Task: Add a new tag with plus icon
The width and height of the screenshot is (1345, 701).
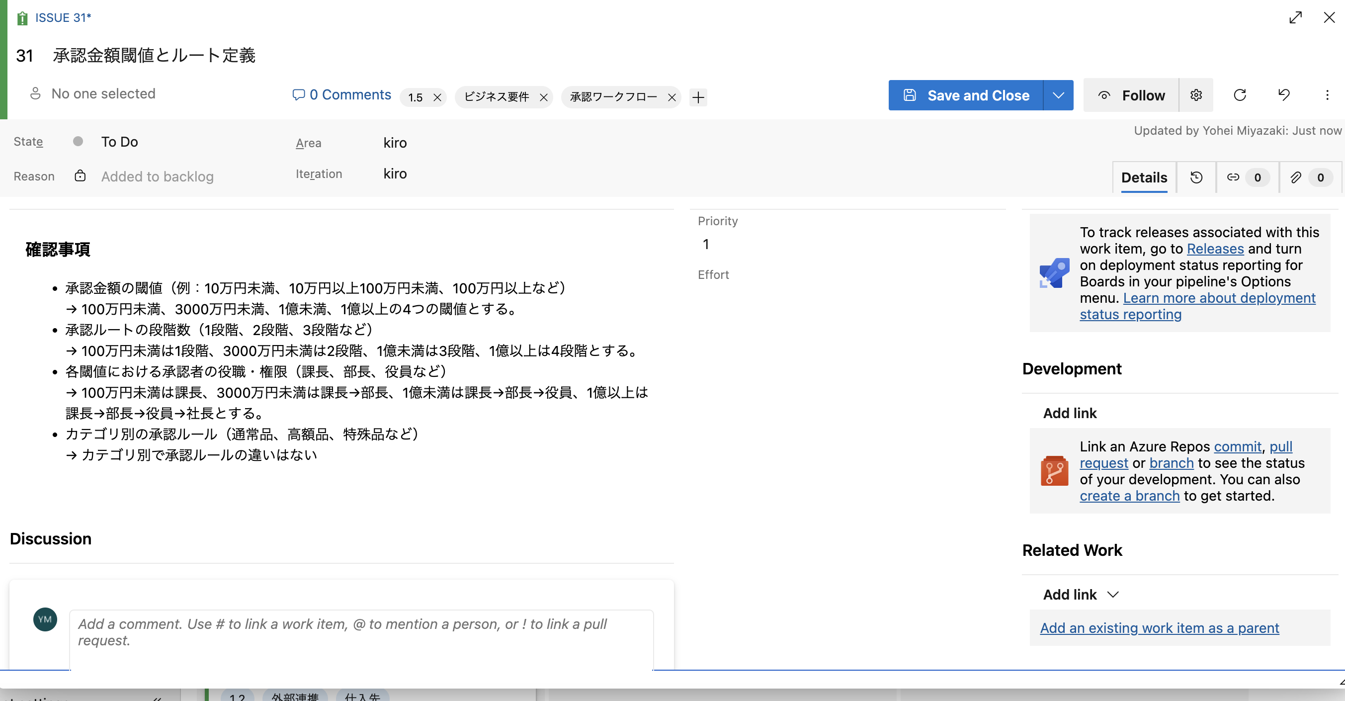Action: tap(698, 97)
